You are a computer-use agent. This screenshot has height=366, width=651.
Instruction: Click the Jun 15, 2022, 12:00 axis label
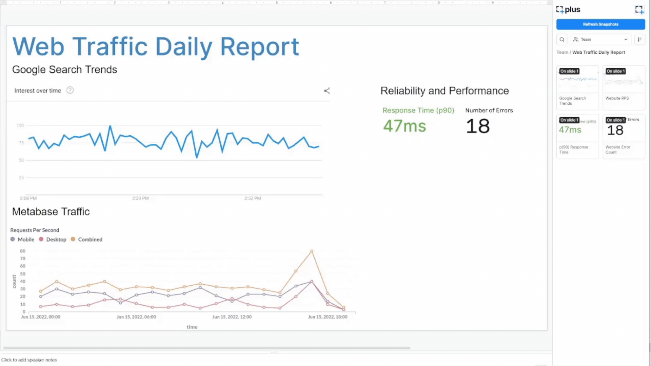tap(232, 317)
